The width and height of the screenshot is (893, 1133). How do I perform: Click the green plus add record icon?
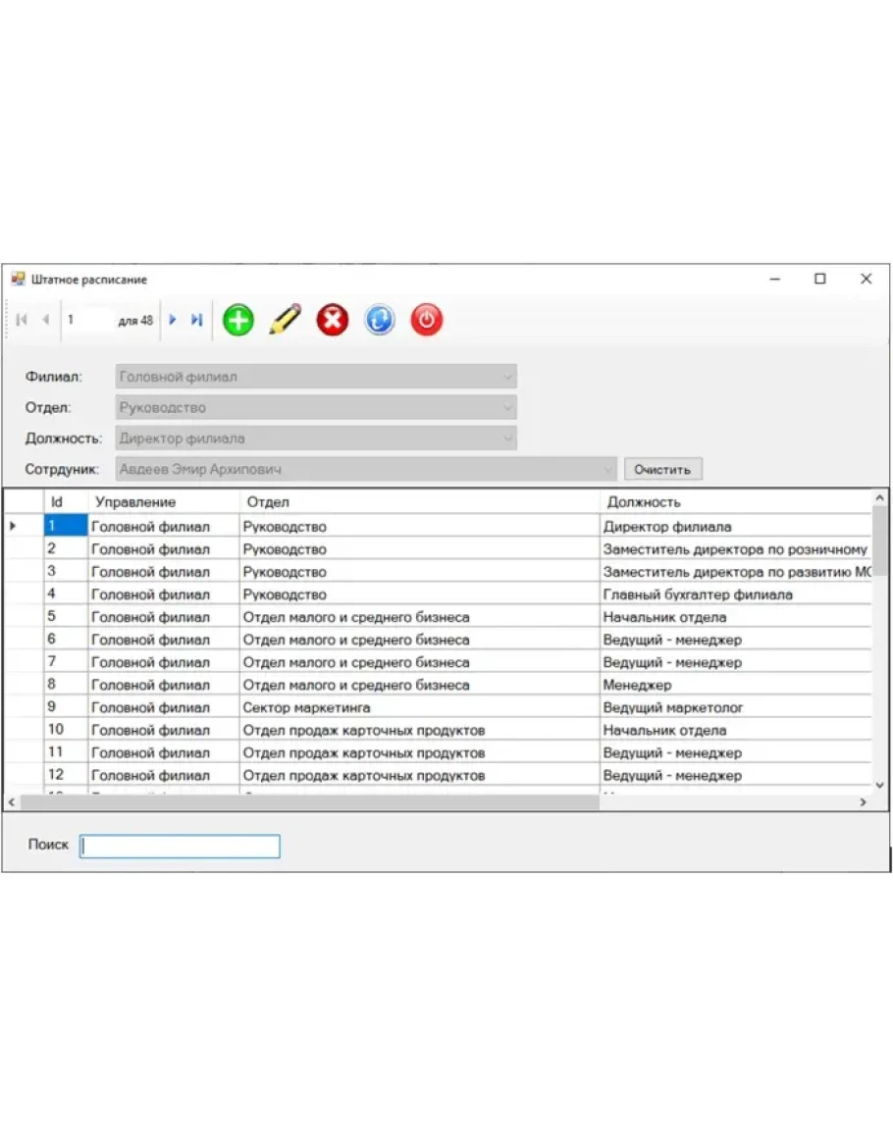point(237,320)
